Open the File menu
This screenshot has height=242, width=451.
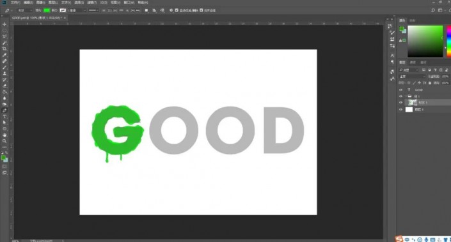tap(15, 3)
